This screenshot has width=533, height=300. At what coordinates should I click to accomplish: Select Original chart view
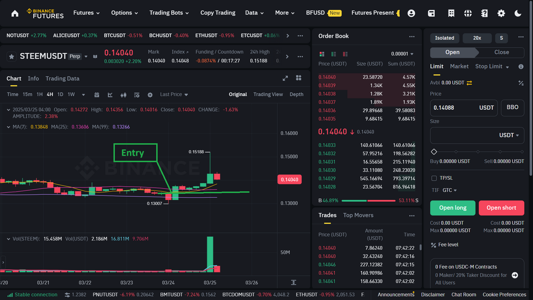point(238,95)
